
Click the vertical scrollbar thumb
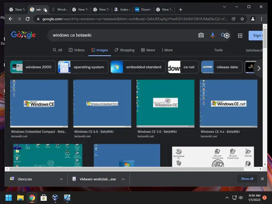click(265, 38)
